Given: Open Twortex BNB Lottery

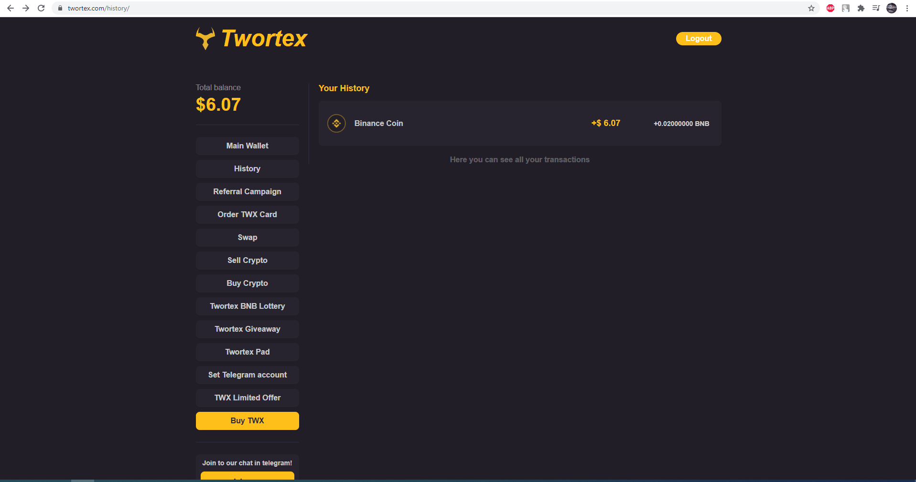Looking at the screenshot, I should click(248, 306).
